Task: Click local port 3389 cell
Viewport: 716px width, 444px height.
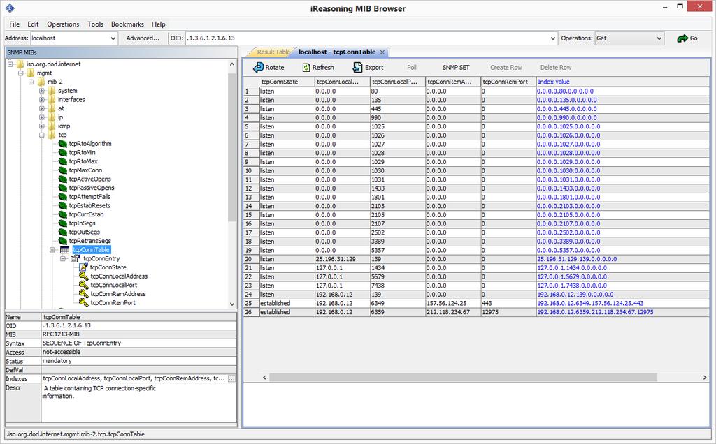Action: (397, 241)
